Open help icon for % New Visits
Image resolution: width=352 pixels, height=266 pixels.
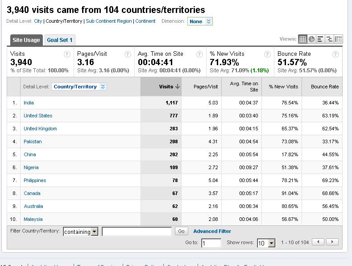point(267,54)
